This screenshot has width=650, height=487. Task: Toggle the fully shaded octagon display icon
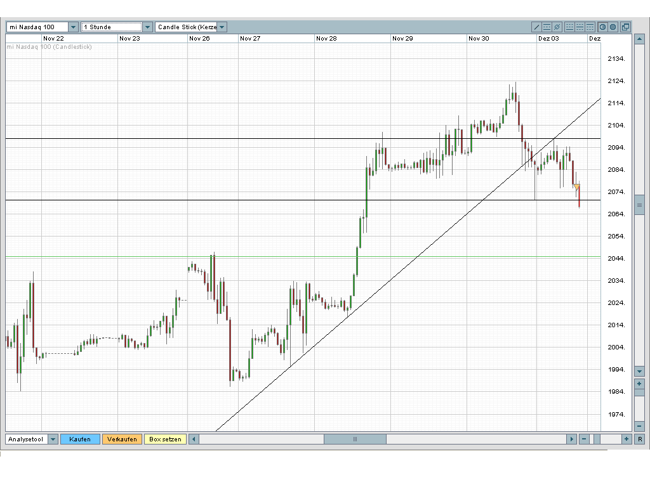613,27
